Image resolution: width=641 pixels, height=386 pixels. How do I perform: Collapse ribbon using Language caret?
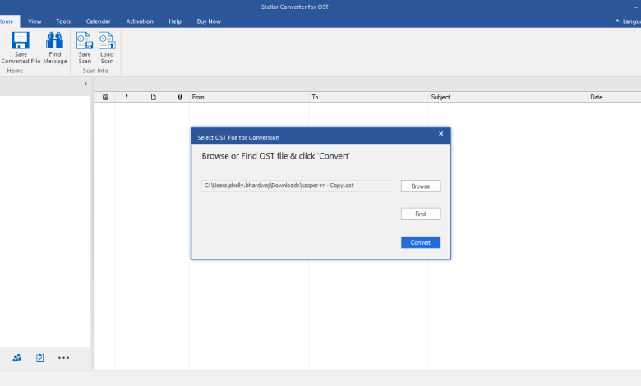[617, 21]
